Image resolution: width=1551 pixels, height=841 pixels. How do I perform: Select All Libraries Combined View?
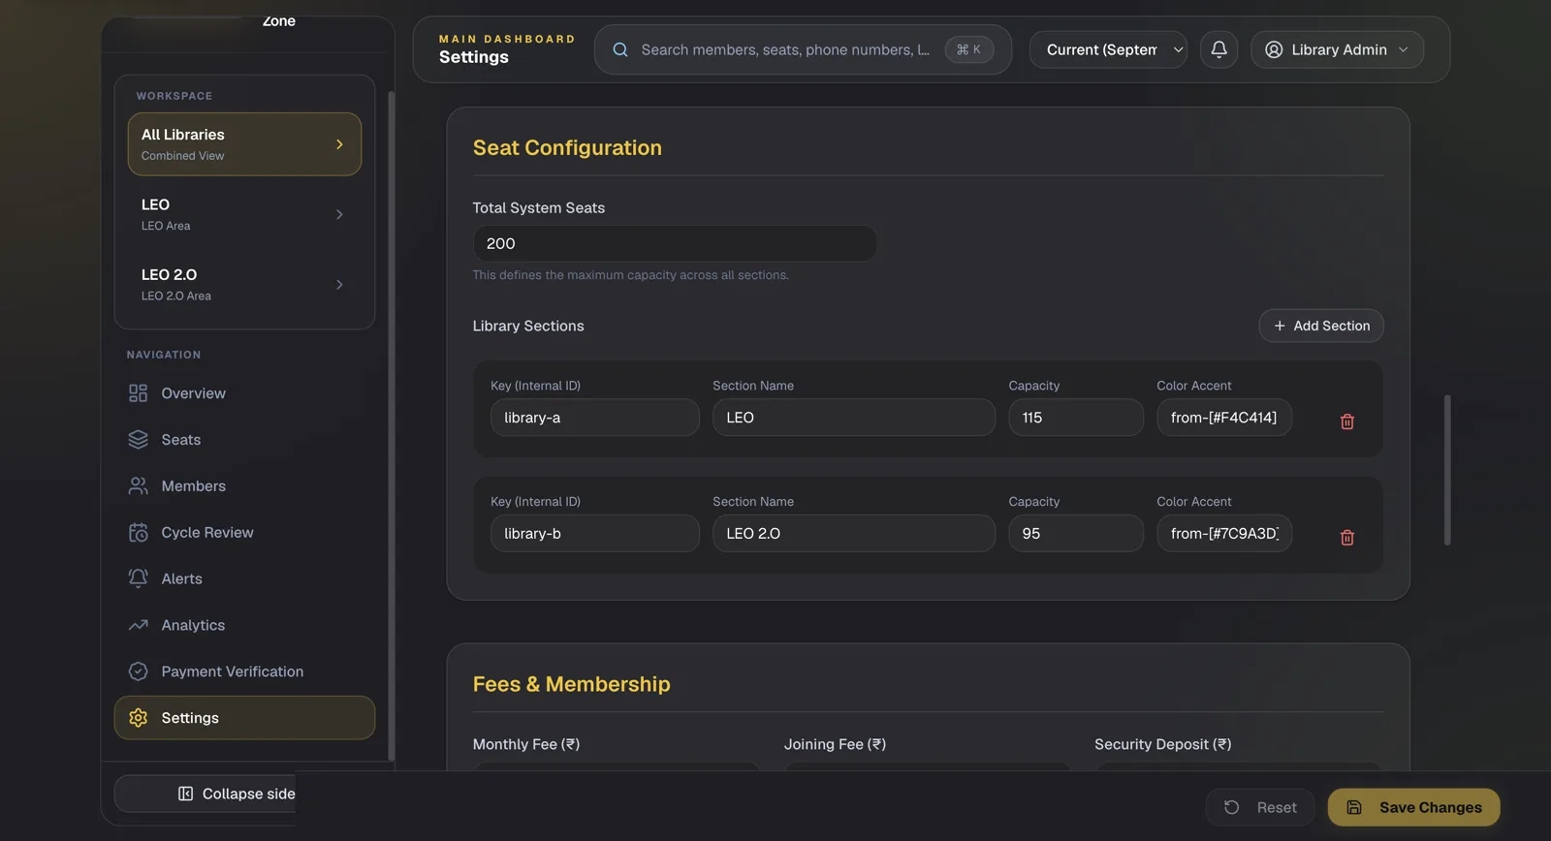point(244,144)
